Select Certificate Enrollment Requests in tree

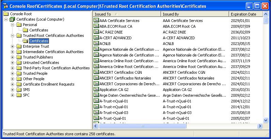coord(49,84)
